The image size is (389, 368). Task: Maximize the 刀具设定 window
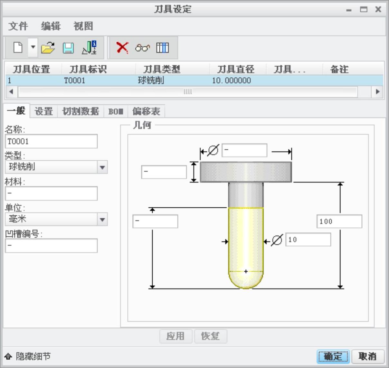point(364,9)
